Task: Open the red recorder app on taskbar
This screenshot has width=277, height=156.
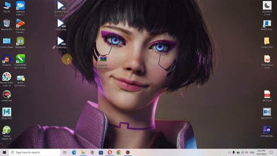Action: coord(128,152)
